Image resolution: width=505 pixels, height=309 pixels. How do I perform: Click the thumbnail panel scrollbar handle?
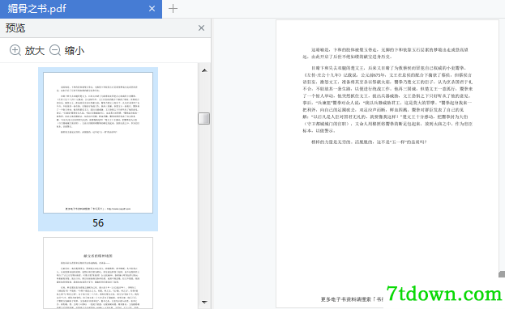(x=204, y=118)
